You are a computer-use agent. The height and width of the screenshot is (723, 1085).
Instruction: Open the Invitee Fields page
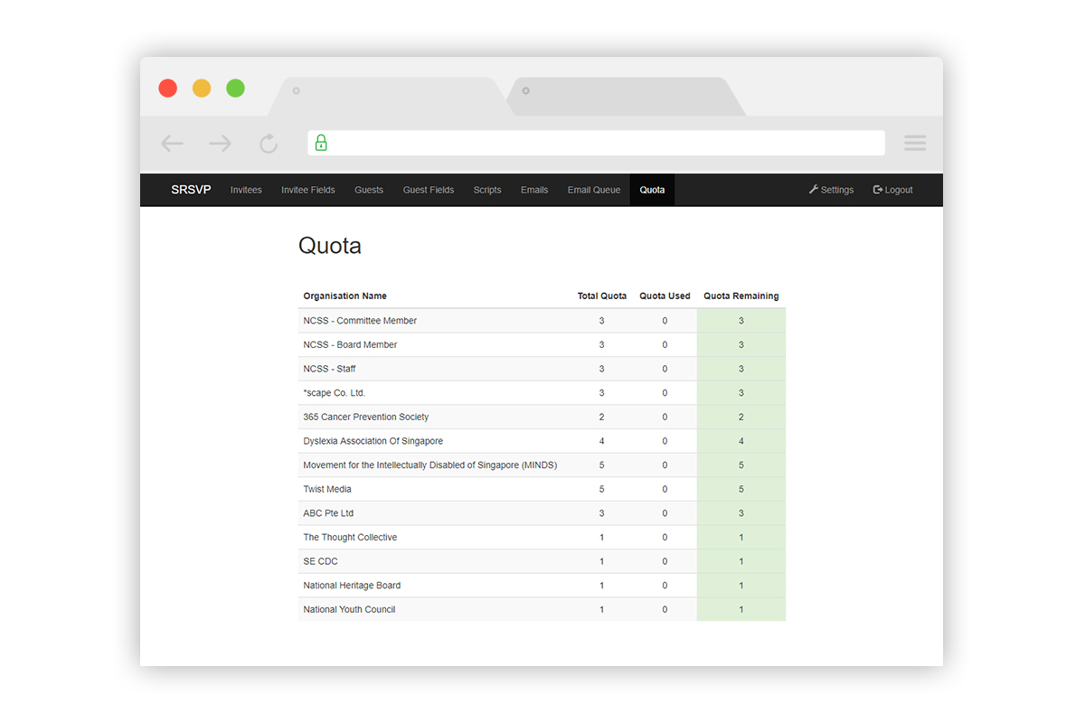tap(308, 190)
